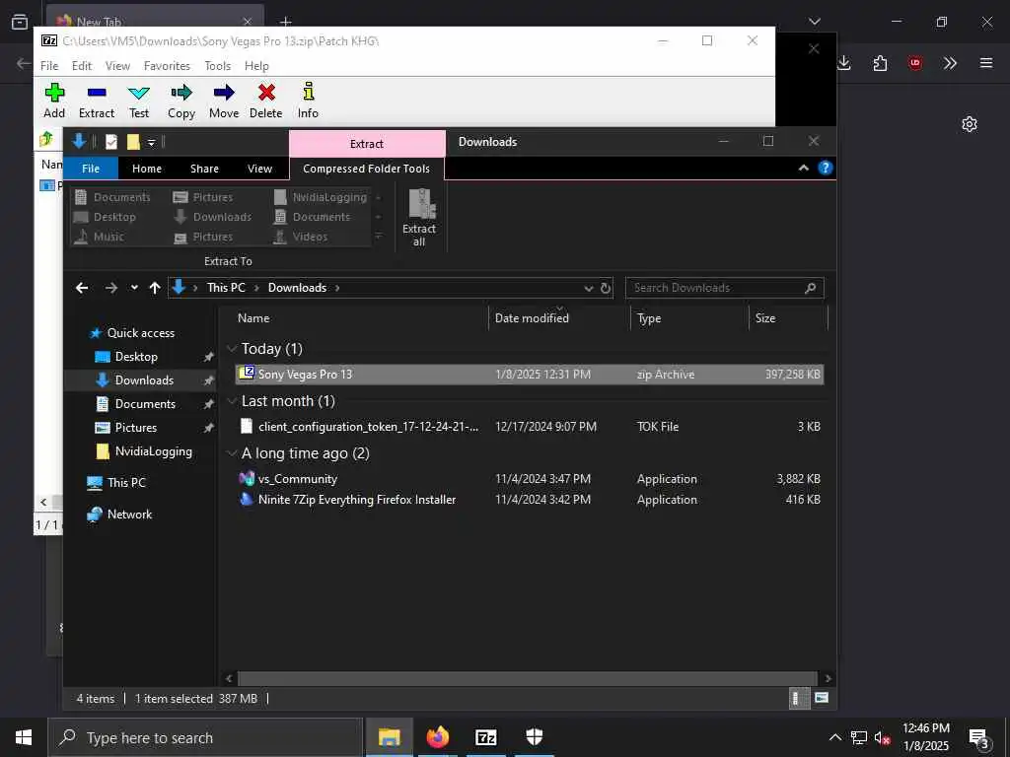Click This PC in address breadcrumb

pos(226,288)
